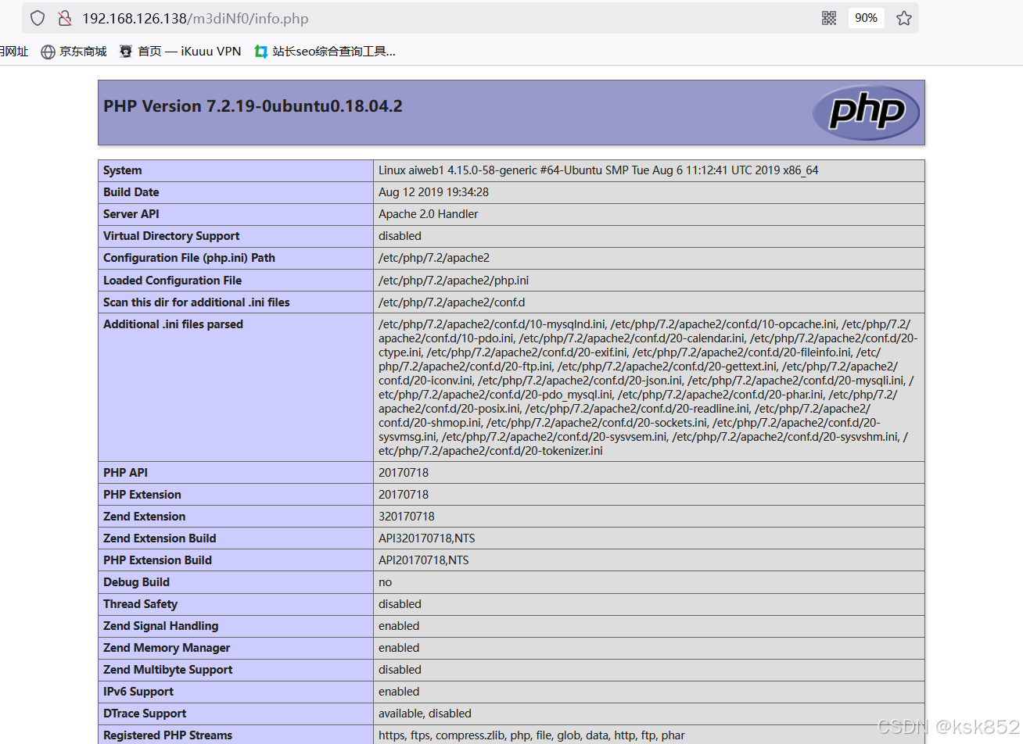
Task: Click the PHP Extension Build label
Action: coord(157,560)
